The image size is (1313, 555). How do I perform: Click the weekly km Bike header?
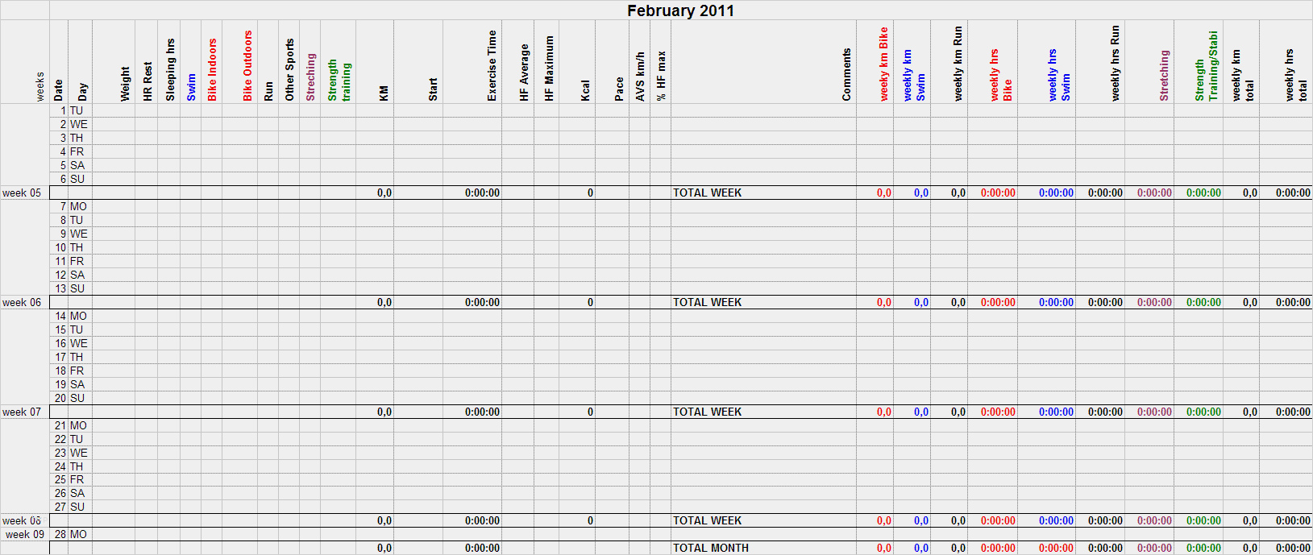pos(883,64)
